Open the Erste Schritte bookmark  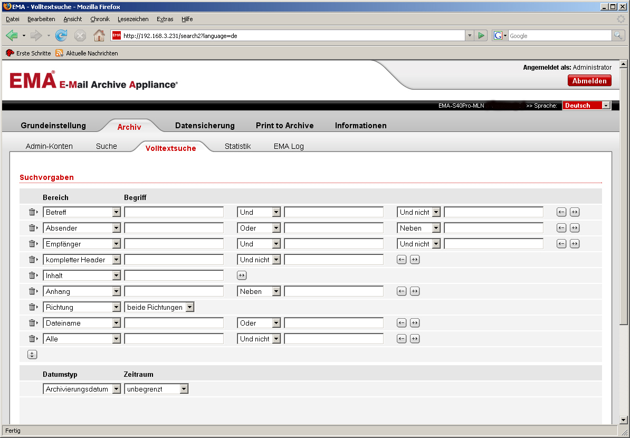pyautogui.click(x=28, y=53)
